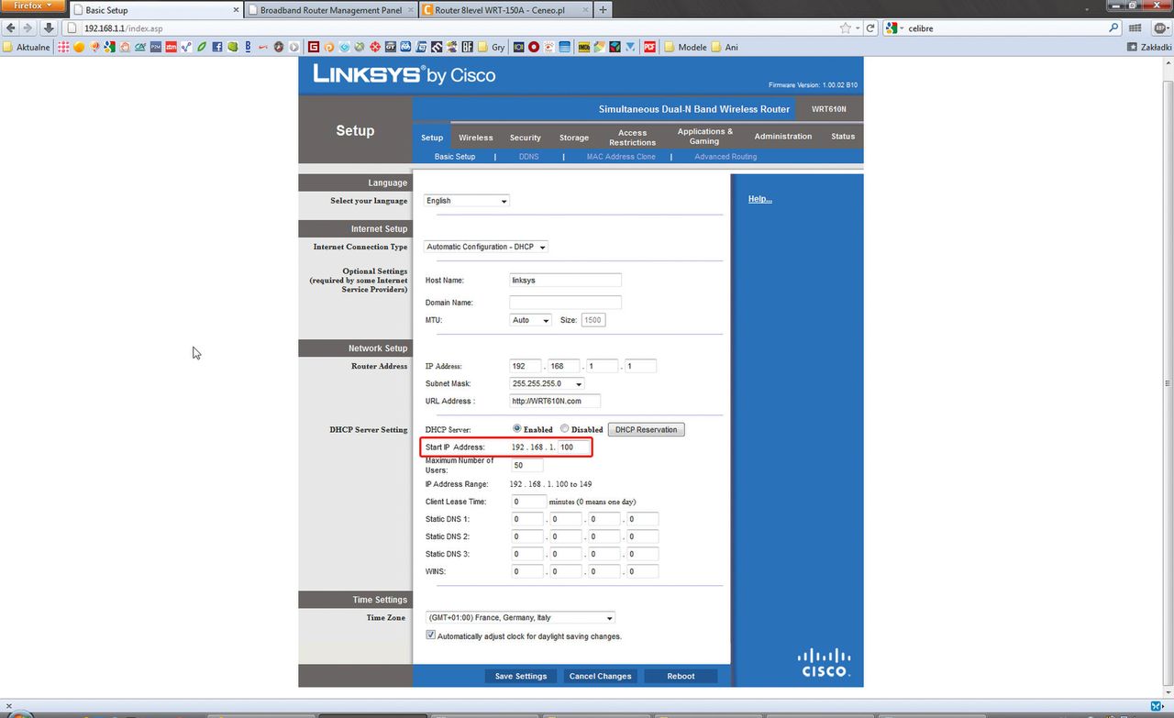Click the Client Lease Time field

tap(528, 502)
